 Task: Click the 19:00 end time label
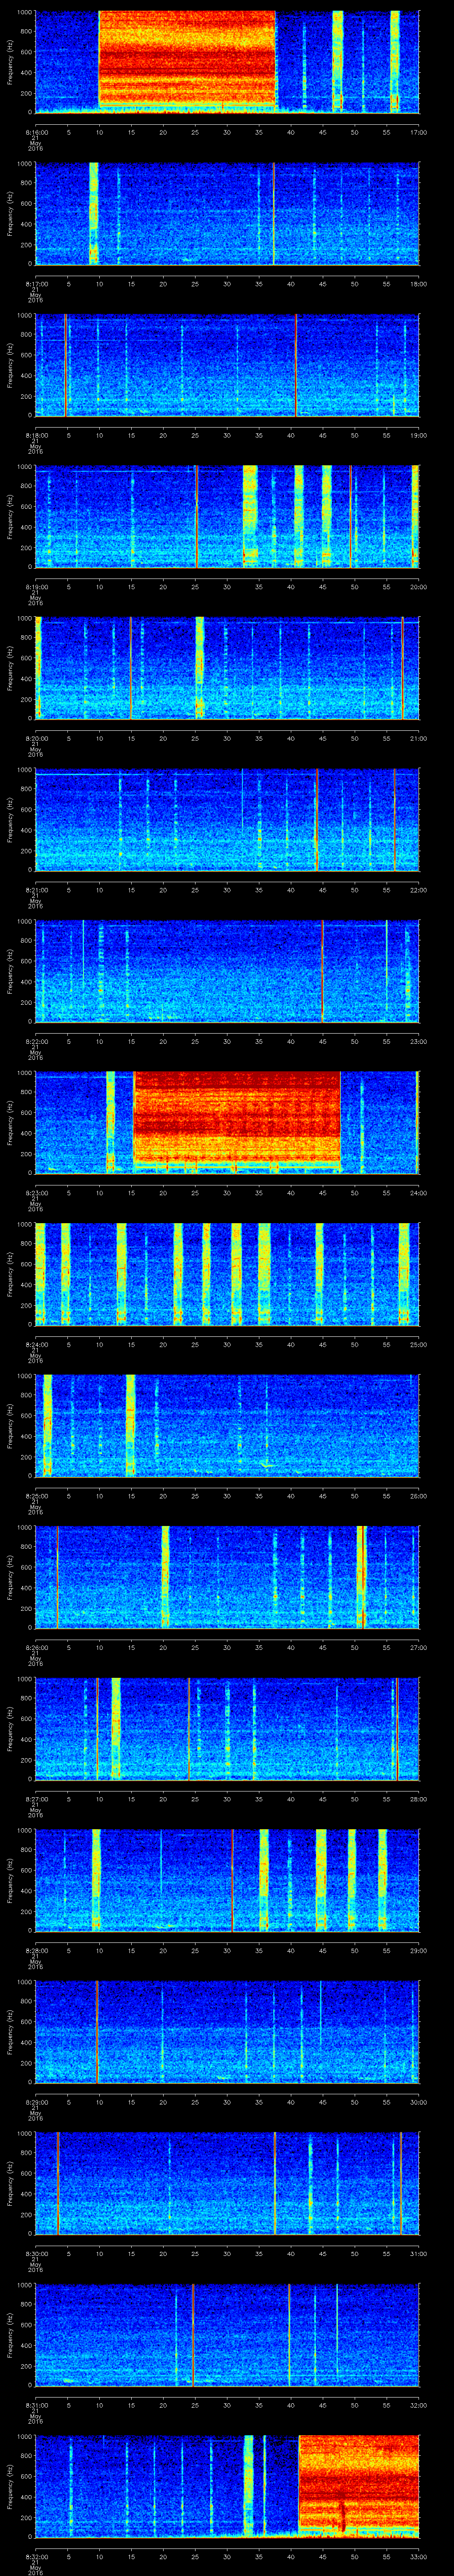point(419,436)
